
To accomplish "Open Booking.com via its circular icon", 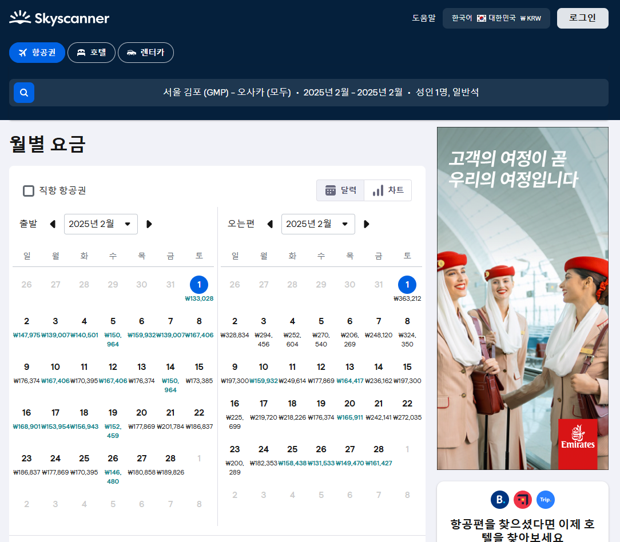I will 499,499.
